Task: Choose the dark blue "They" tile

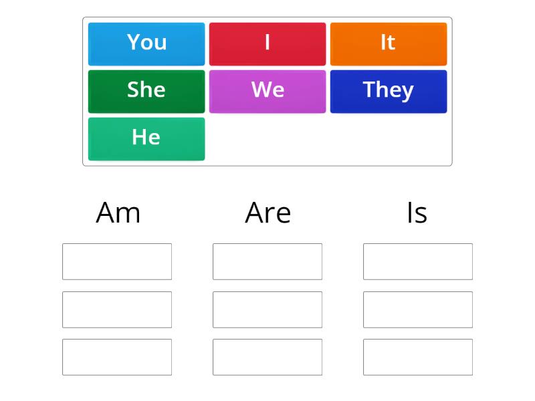Action: pyautogui.click(x=389, y=91)
